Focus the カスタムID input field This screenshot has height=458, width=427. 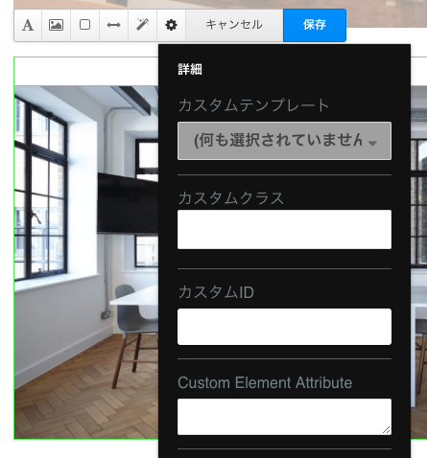284,327
